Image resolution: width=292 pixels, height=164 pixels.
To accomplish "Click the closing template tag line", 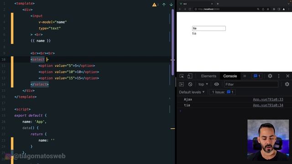I will point(26,97).
